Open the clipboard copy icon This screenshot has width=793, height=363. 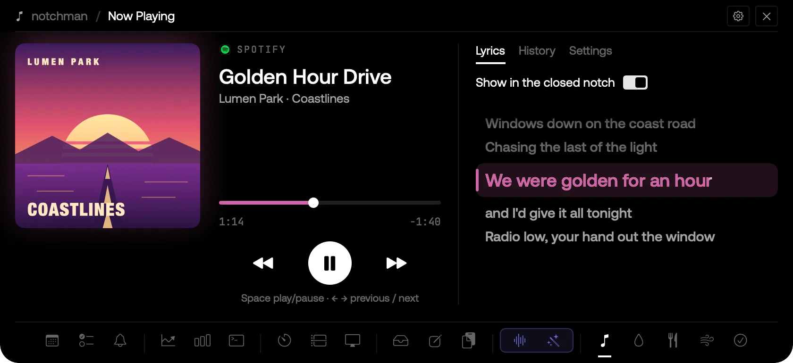point(469,340)
